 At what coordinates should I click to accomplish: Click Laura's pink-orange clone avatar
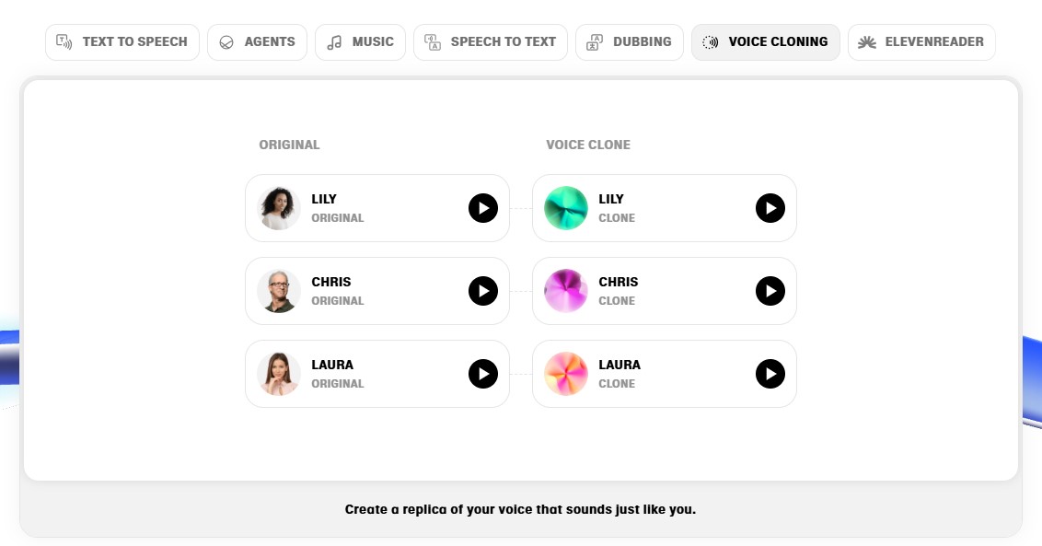click(x=566, y=374)
